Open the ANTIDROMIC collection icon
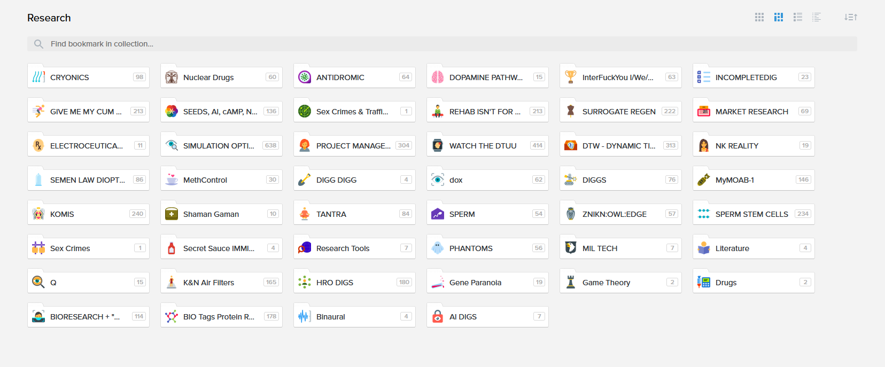Image resolution: width=885 pixels, height=367 pixels. coord(305,77)
